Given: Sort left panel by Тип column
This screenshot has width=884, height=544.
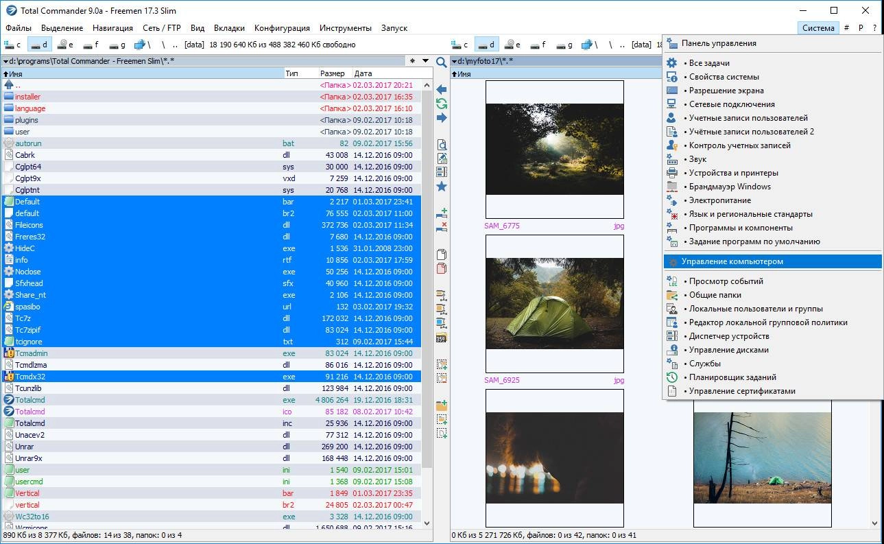Looking at the screenshot, I should click(x=300, y=73).
